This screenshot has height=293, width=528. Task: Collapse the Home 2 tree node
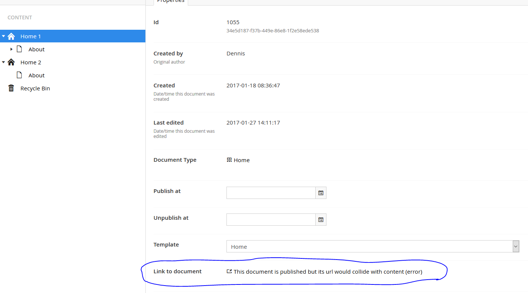pos(3,62)
